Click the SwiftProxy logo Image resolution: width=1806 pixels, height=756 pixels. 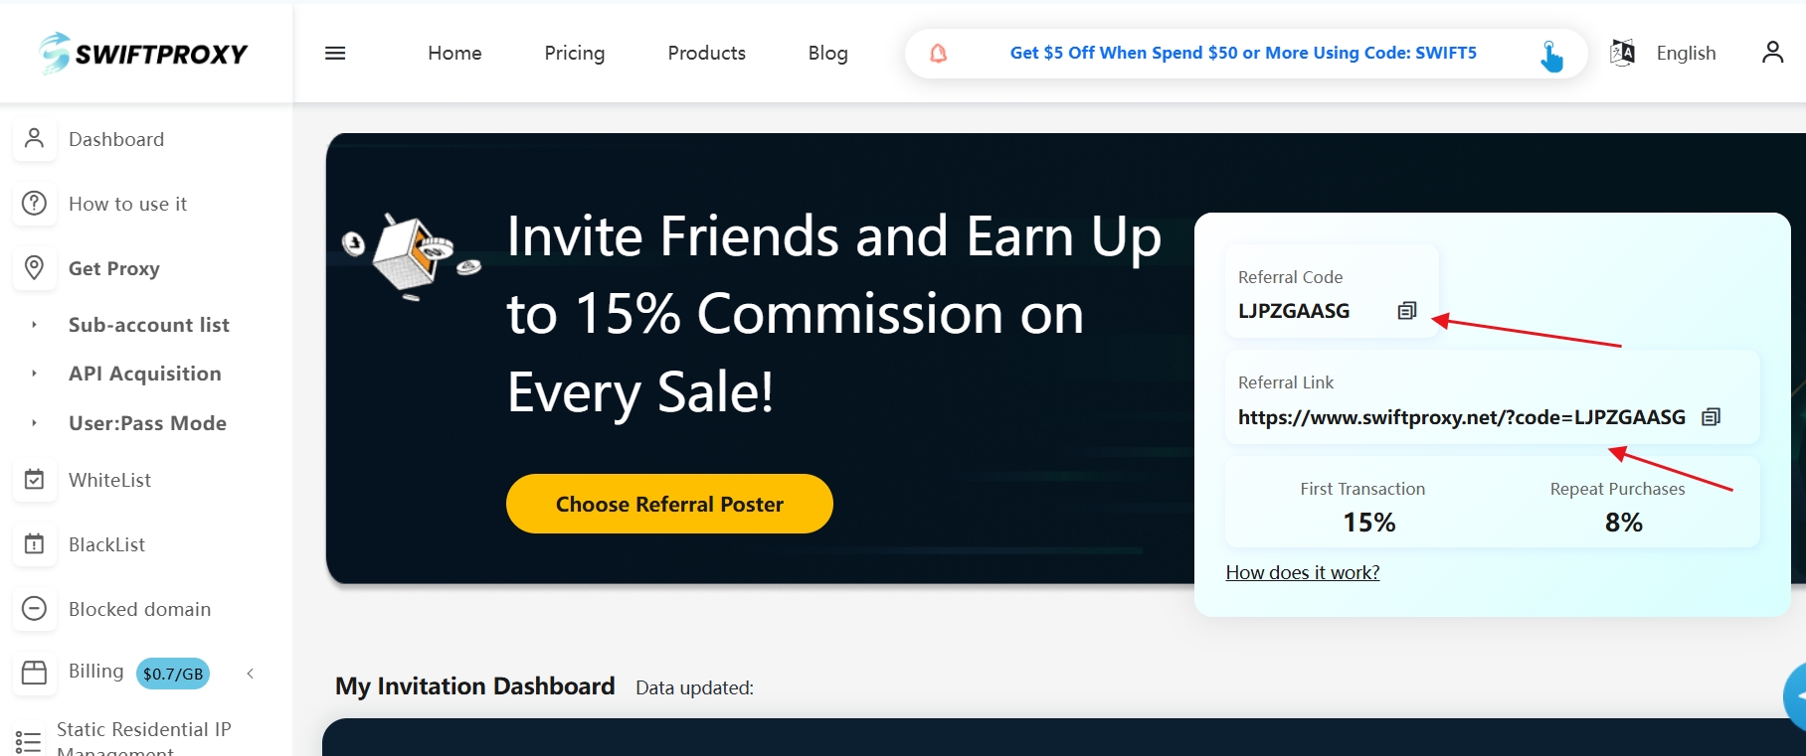pos(144,53)
